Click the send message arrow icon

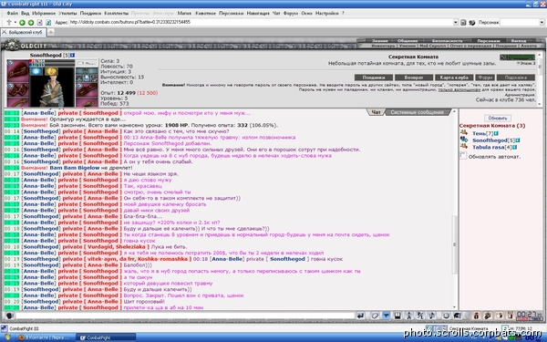361,316
